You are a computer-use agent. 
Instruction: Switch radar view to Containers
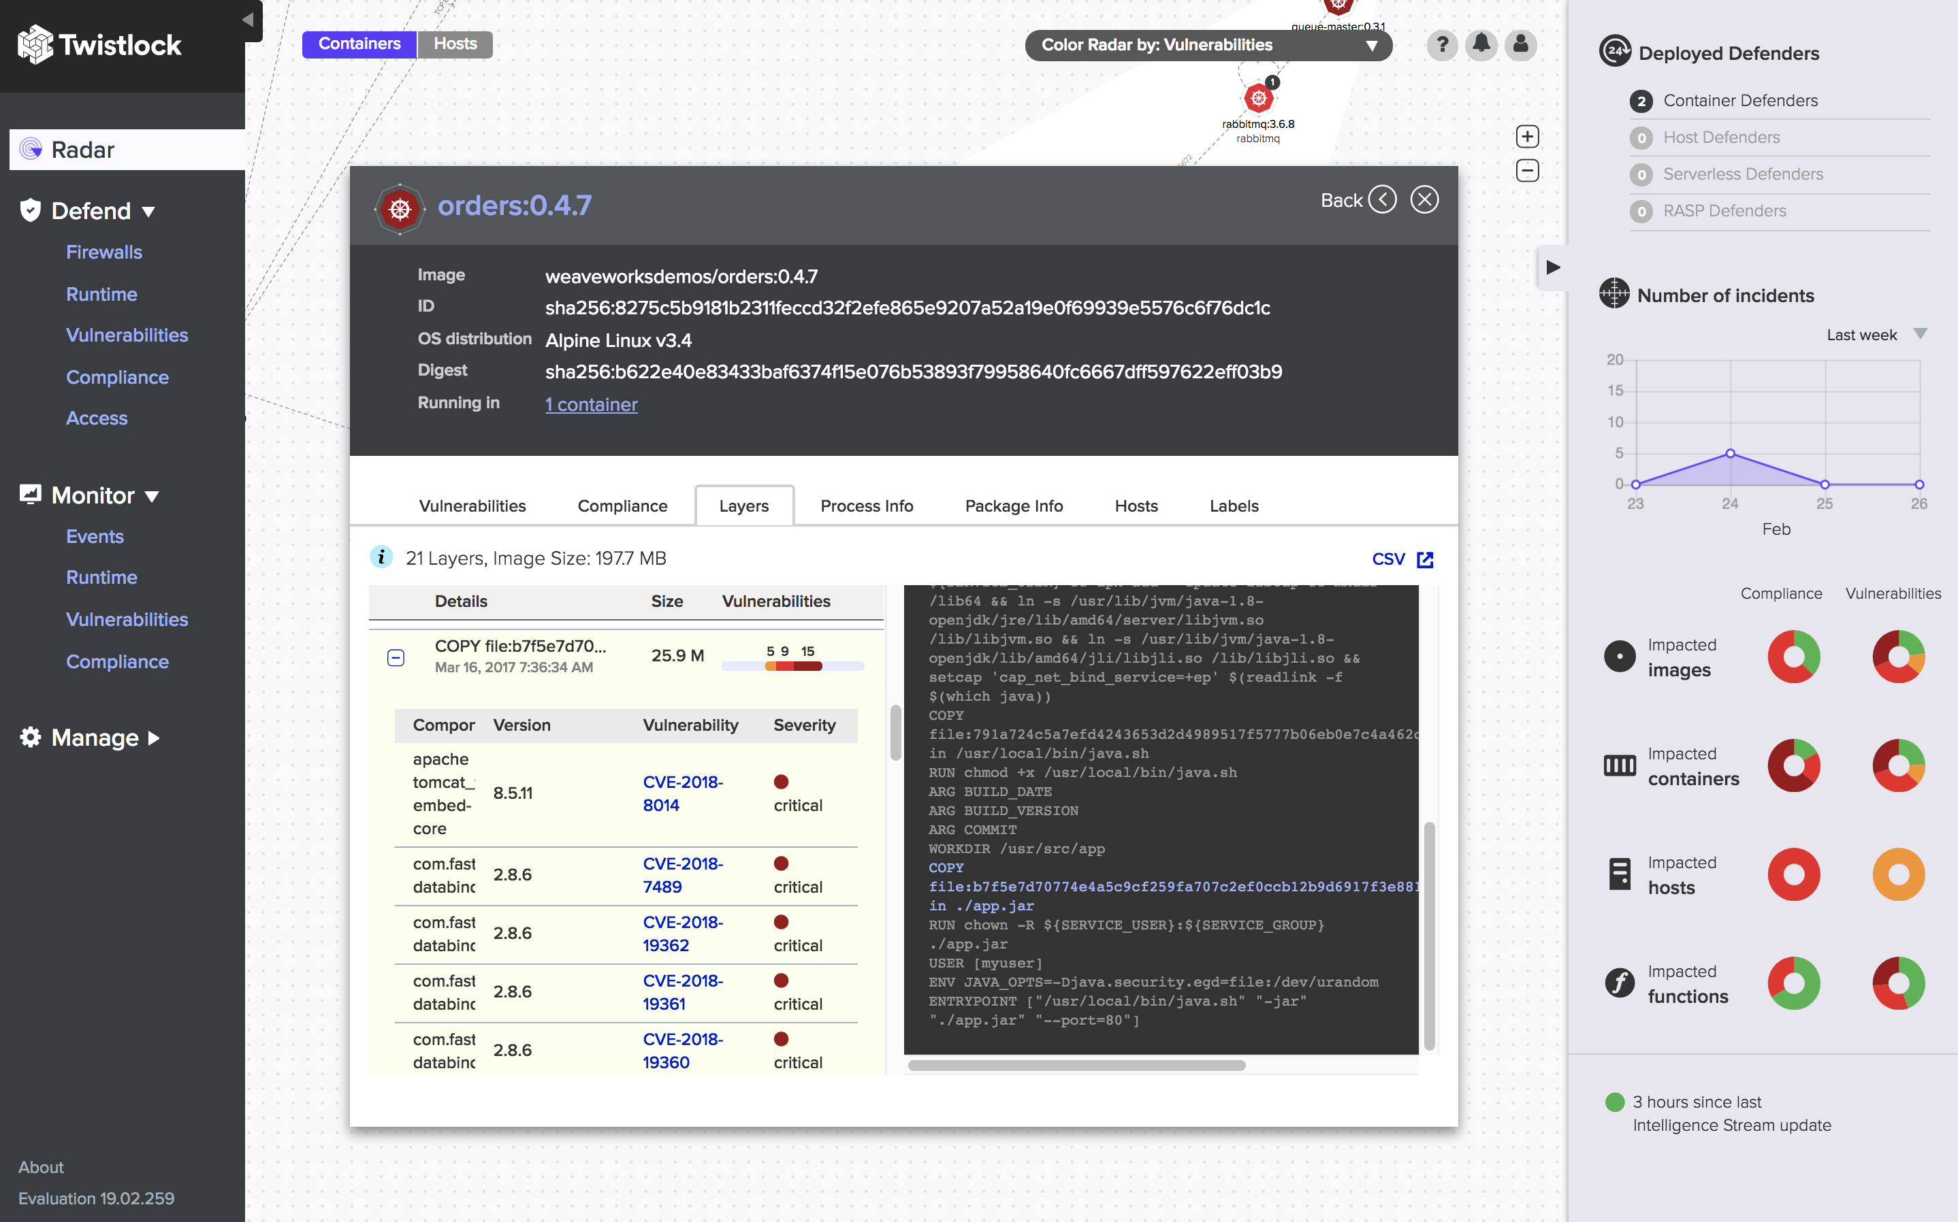coord(359,44)
